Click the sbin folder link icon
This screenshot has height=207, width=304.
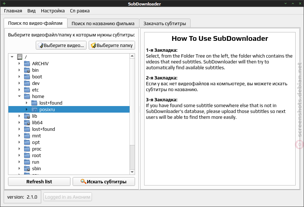[x=27, y=168]
